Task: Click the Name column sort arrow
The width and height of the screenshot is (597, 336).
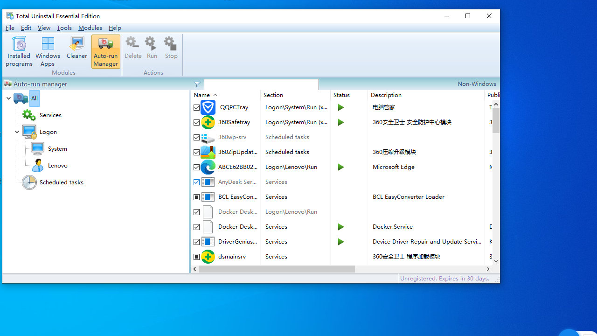Action: pyautogui.click(x=215, y=95)
